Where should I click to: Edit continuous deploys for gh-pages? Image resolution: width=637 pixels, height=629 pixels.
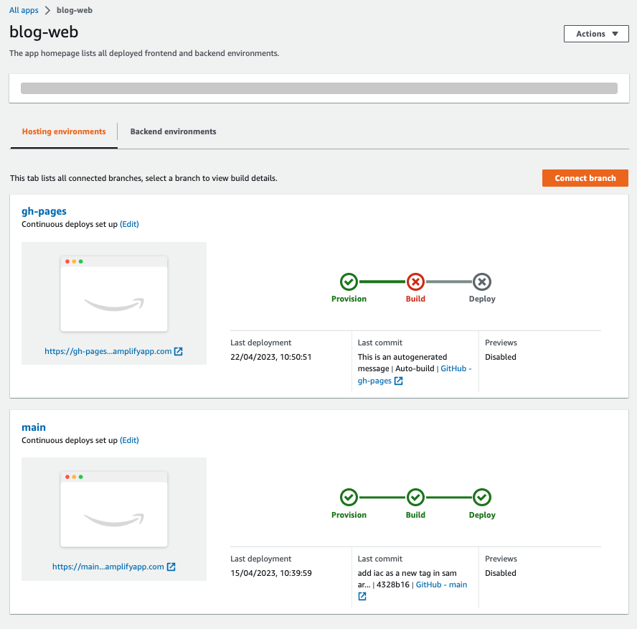129,224
